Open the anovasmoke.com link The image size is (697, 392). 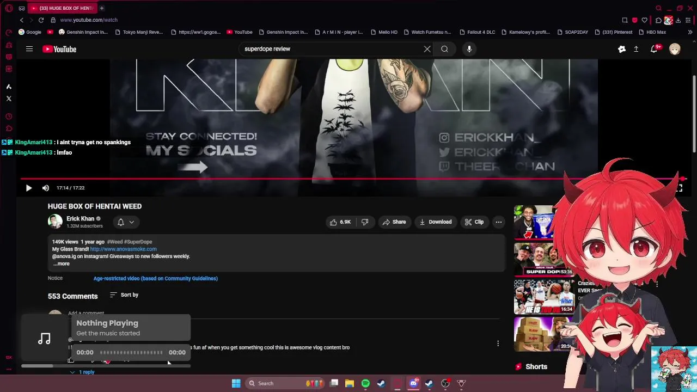point(123,249)
